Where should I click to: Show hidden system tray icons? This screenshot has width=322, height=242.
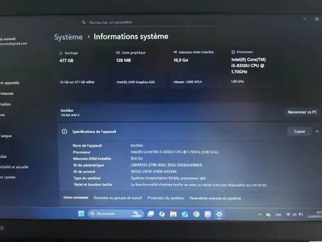tap(260, 214)
